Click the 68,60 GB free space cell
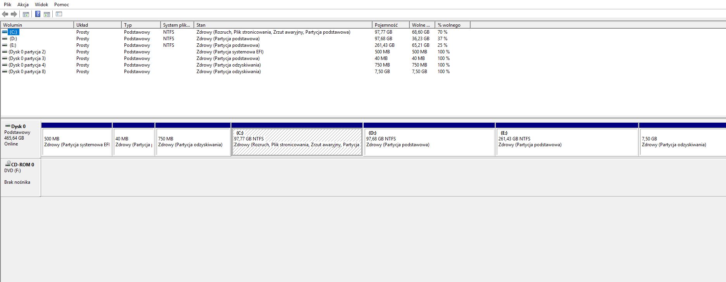Viewport: 726px width, 282px height. (421, 32)
